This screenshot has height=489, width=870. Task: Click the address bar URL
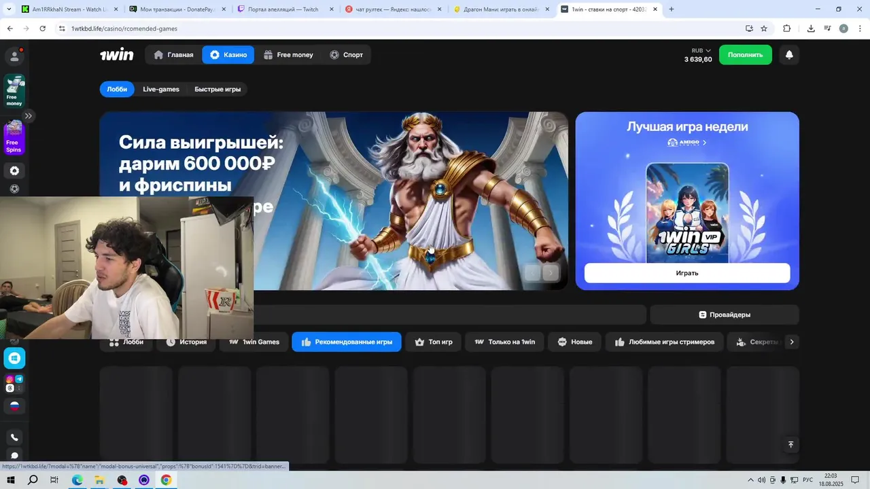pos(124,29)
